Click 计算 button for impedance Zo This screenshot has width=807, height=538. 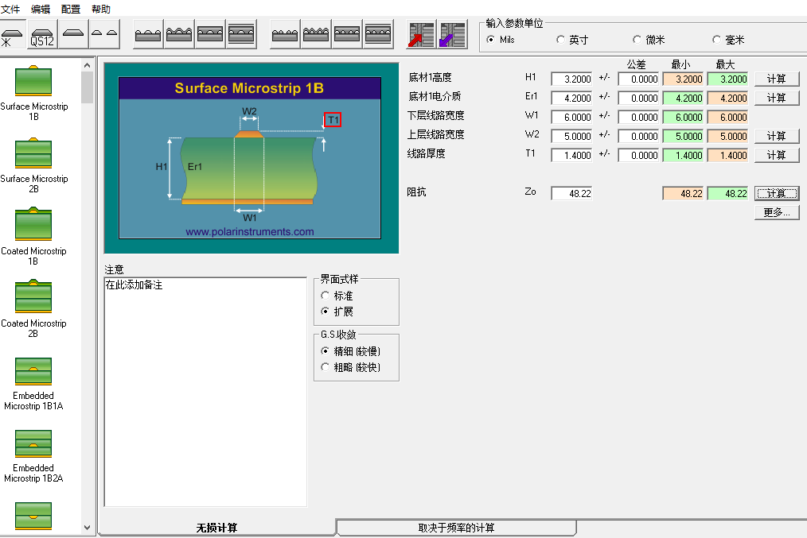tap(776, 194)
